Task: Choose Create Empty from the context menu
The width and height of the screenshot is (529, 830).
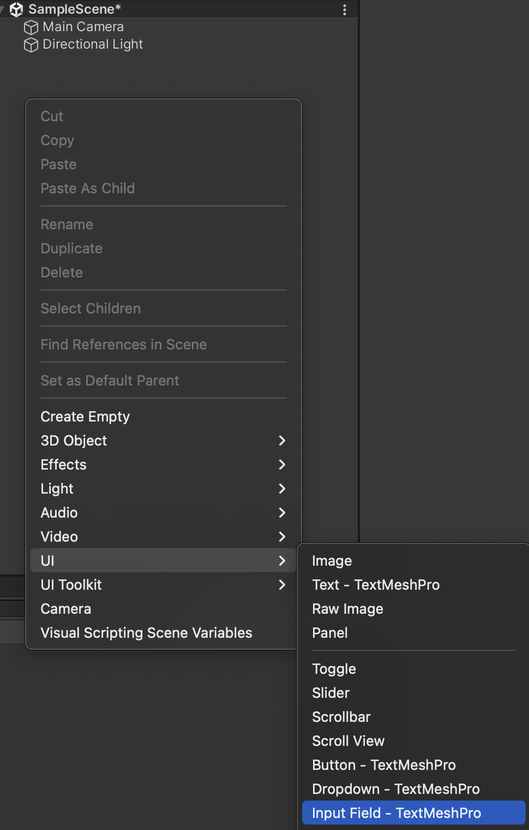Action: 85,417
